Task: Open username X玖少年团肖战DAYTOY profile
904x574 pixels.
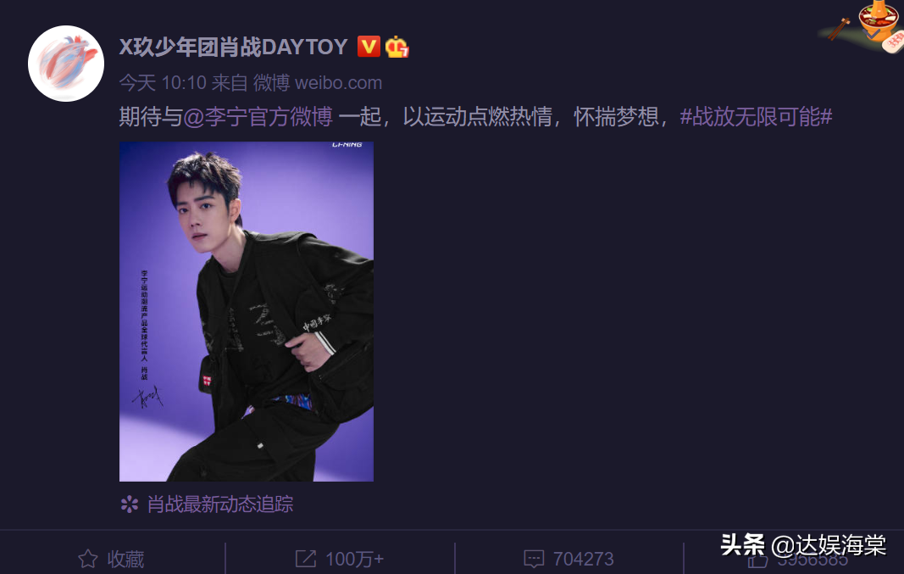Action: [234, 47]
